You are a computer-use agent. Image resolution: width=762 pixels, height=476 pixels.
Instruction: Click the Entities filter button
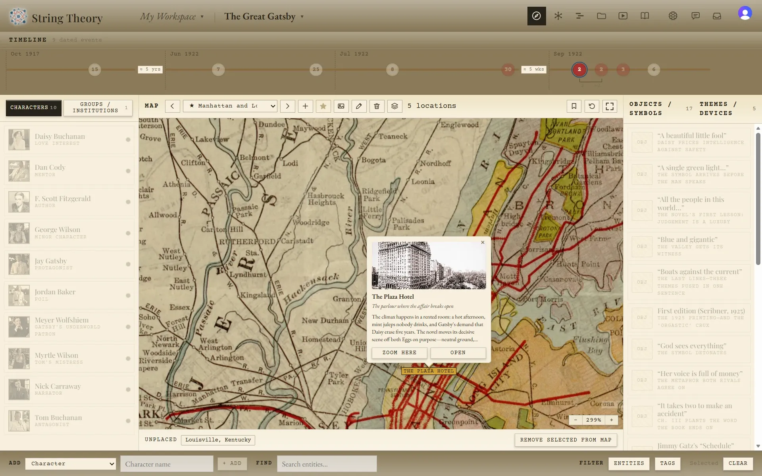629,463
